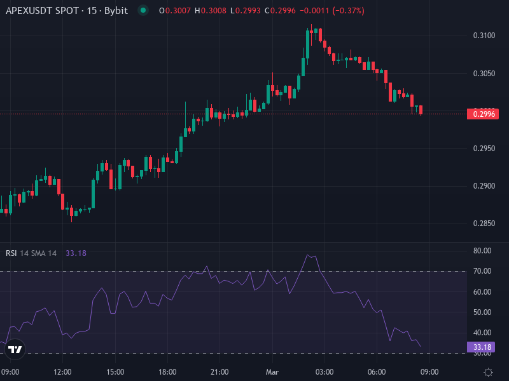The width and height of the screenshot is (509, 381).
Task: Click the Mar label on the time axis
Action: click(x=273, y=368)
